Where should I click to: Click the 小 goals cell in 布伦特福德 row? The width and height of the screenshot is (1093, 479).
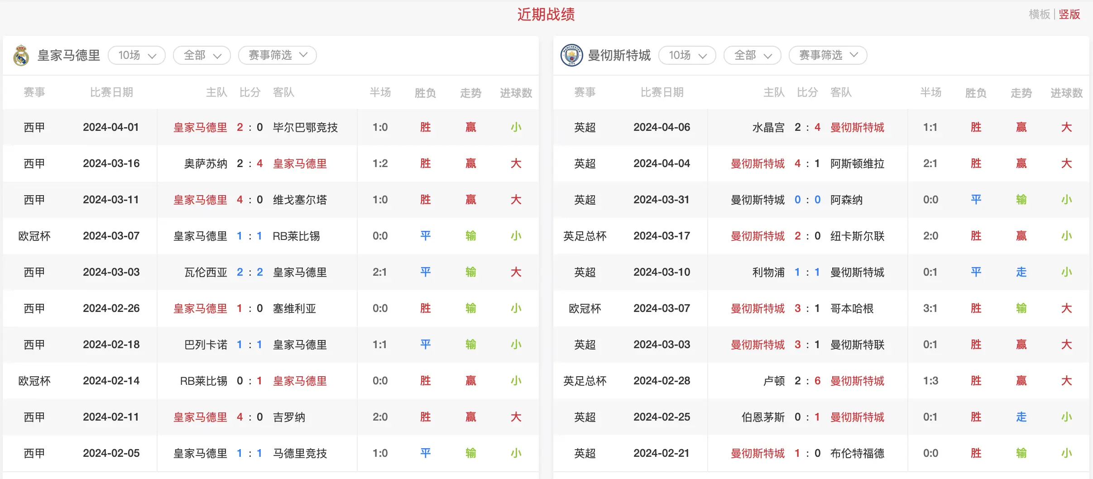coord(1066,453)
